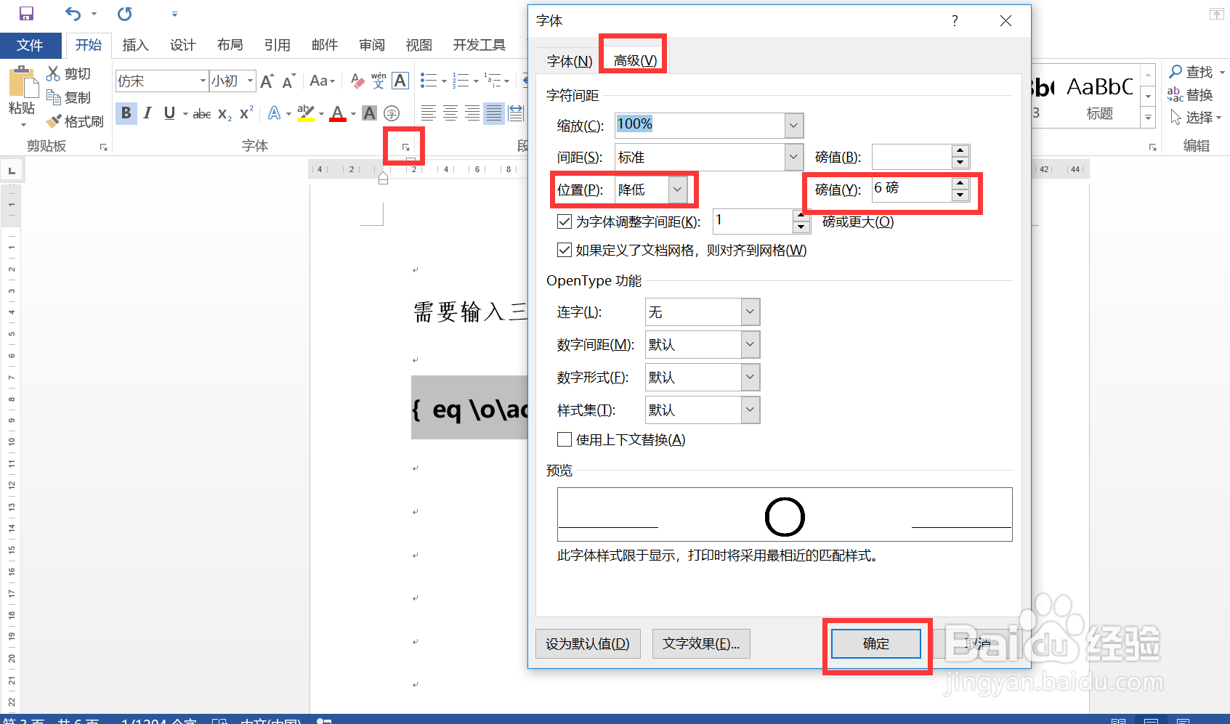Uncheck 为字体调整字间距 option
Image resolution: width=1230 pixels, height=724 pixels.
tap(565, 221)
